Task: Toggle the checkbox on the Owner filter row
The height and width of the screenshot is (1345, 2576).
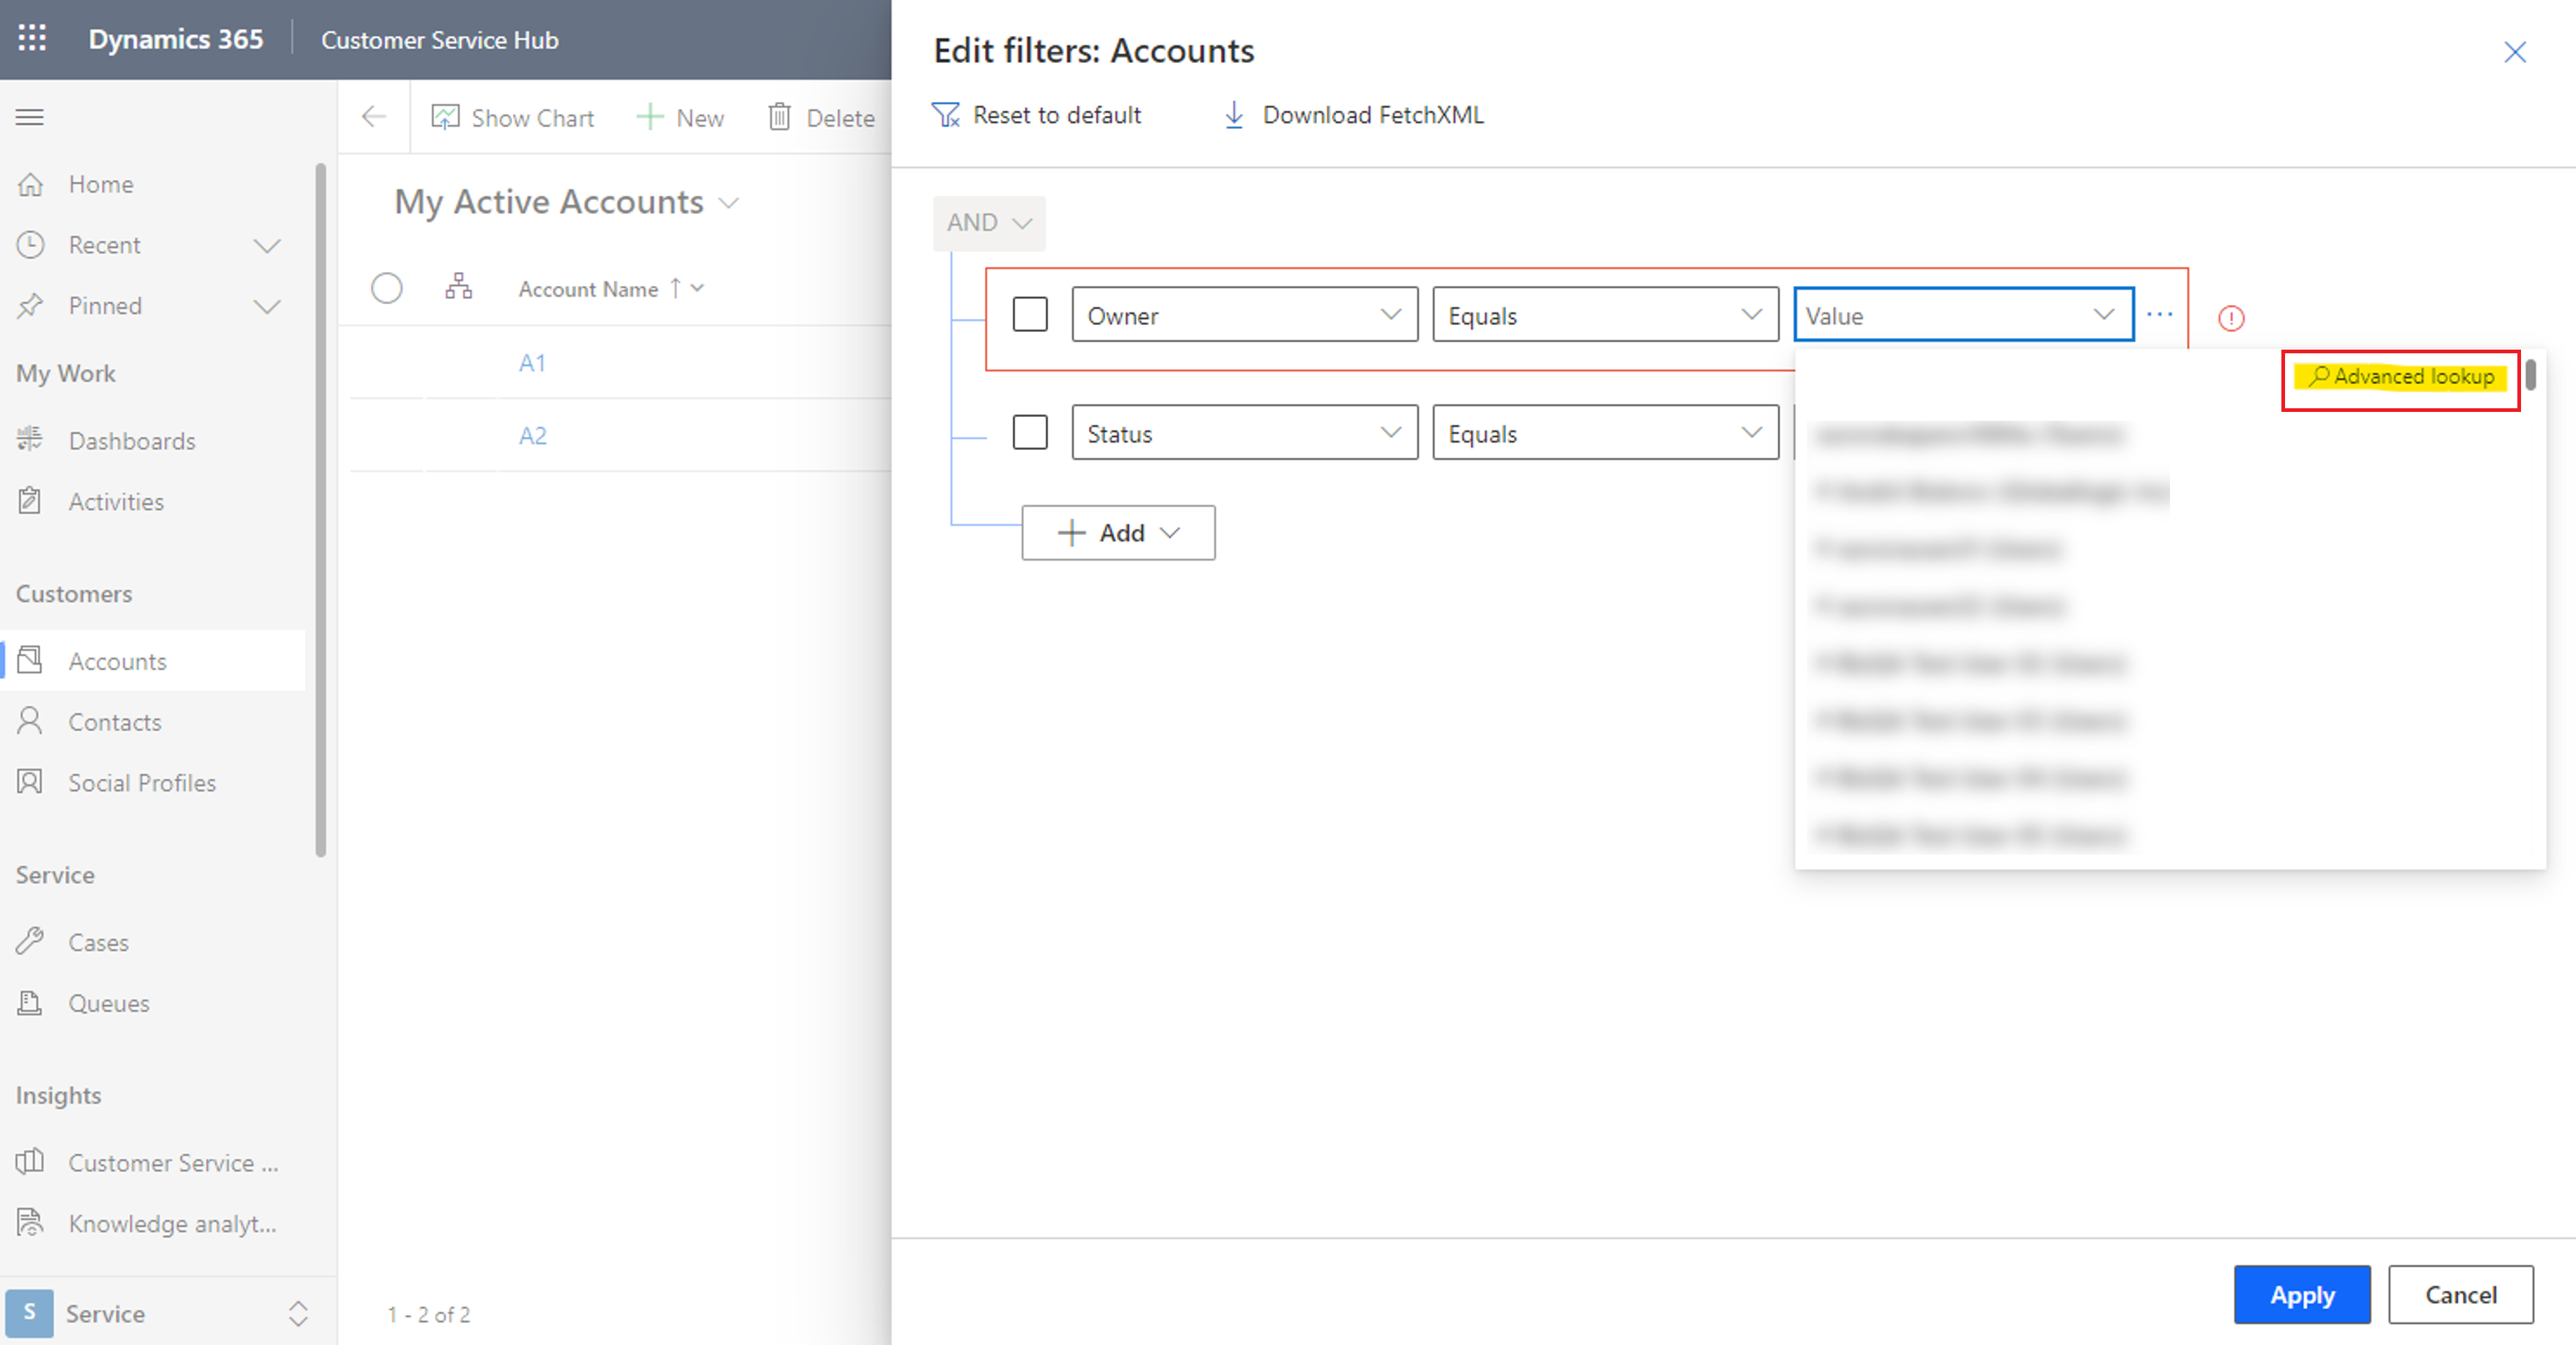Action: tap(1029, 314)
